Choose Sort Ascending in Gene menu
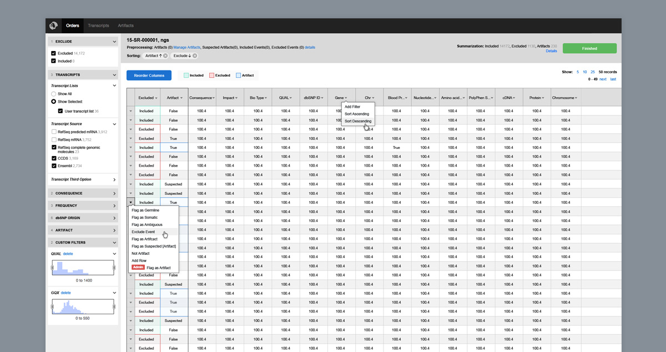This screenshot has height=352, width=666. 357,114
